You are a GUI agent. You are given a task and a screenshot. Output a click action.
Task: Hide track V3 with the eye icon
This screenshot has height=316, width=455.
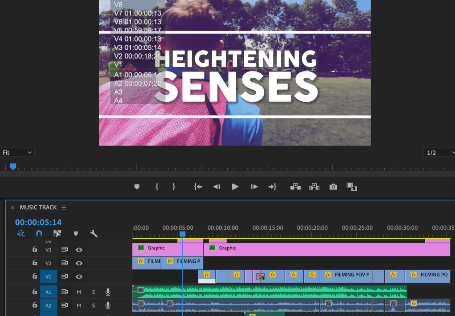[79, 250]
